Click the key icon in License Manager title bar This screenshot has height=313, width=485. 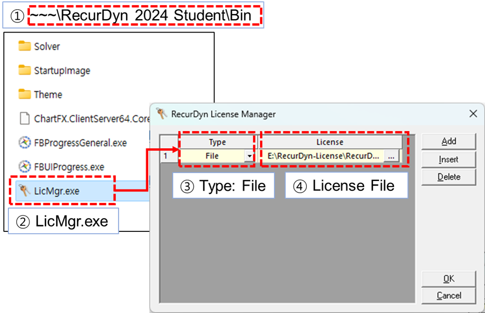pos(162,113)
